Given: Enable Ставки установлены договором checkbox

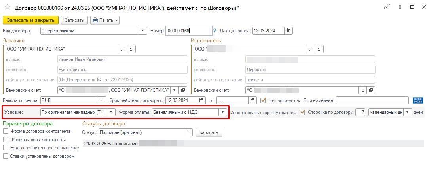Looking at the screenshot, I should tap(6, 156).
